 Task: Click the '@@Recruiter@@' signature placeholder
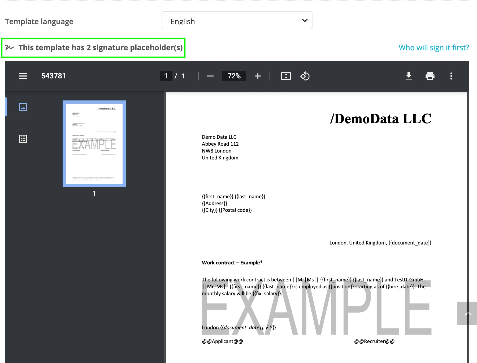tap(374, 341)
